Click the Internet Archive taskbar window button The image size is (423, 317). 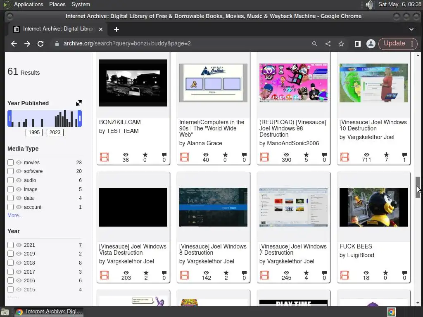coord(49,312)
